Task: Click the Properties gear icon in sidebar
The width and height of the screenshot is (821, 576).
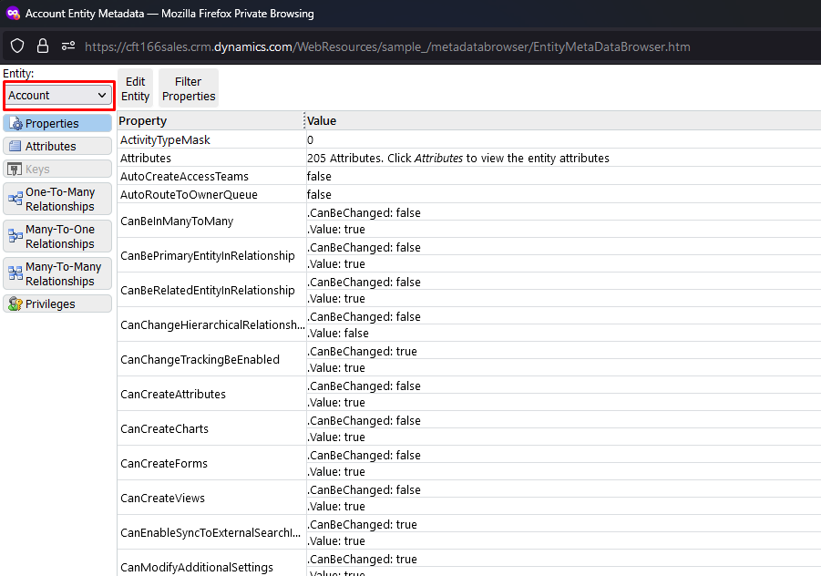Action: [15, 123]
